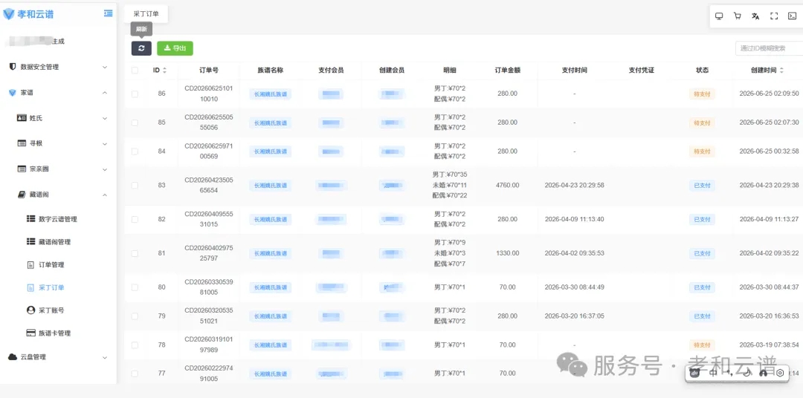
Task: Sort by 创建时间 column arrows
Action: click(781, 70)
